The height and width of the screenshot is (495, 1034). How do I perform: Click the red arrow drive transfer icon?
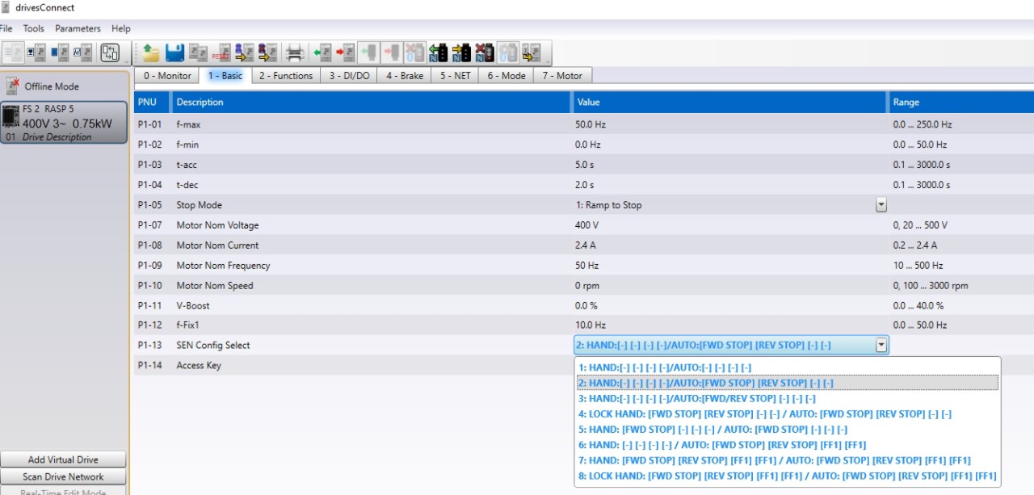[345, 53]
